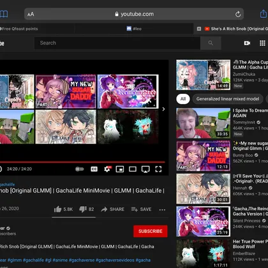This screenshot has width=268, height=268.
Task: Enable miniplayer mode icon
Action: (120, 169)
